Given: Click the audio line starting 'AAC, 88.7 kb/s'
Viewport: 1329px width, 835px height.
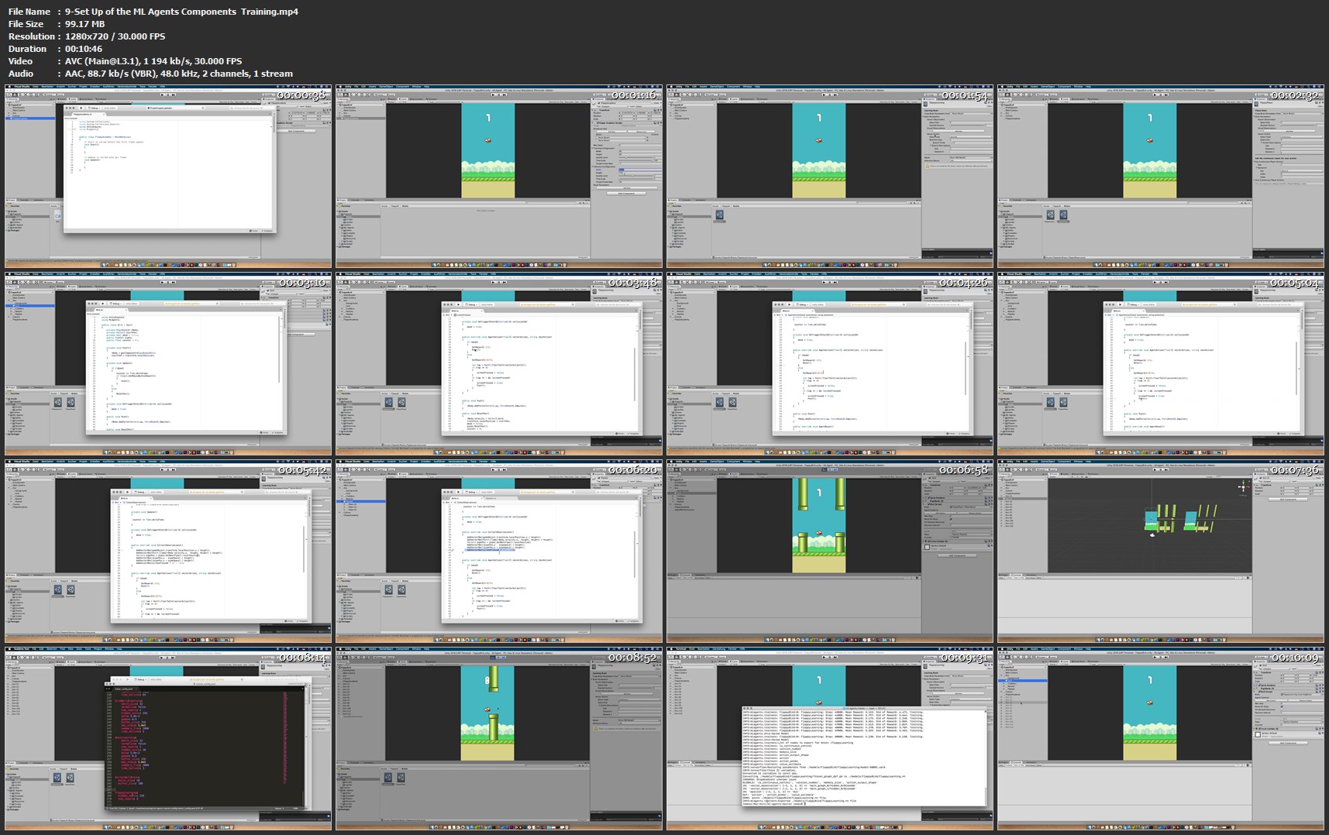Looking at the screenshot, I should [179, 74].
